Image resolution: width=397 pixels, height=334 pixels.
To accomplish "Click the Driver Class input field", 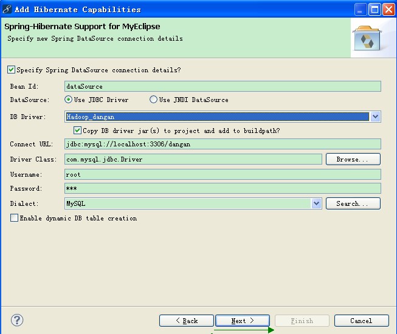I will [193, 159].
